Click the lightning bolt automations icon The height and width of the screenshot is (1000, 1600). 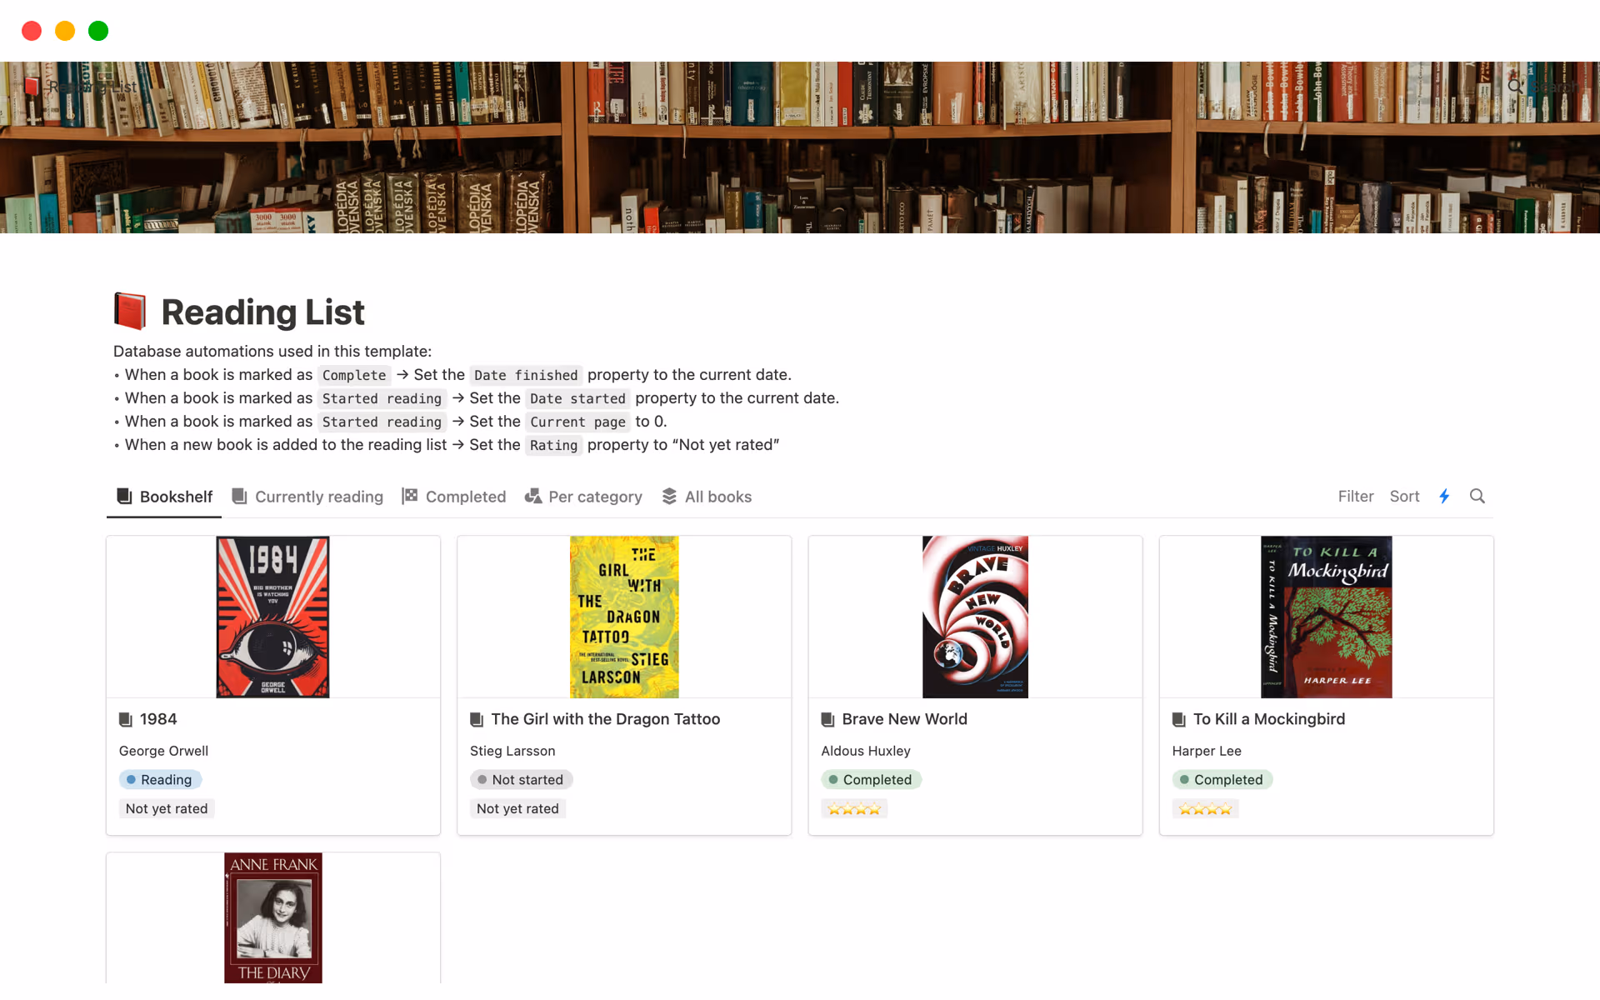pyautogui.click(x=1444, y=497)
